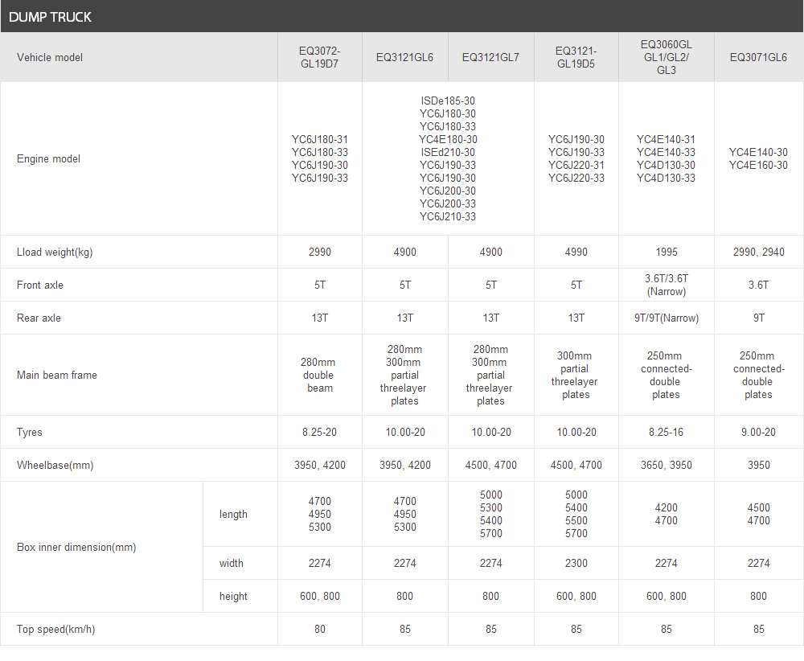The width and height of the screenshot is (804, 661).
Task: Click engine YC6J220-31 entry
Action: pyautogui.click(x=576, y=165)
